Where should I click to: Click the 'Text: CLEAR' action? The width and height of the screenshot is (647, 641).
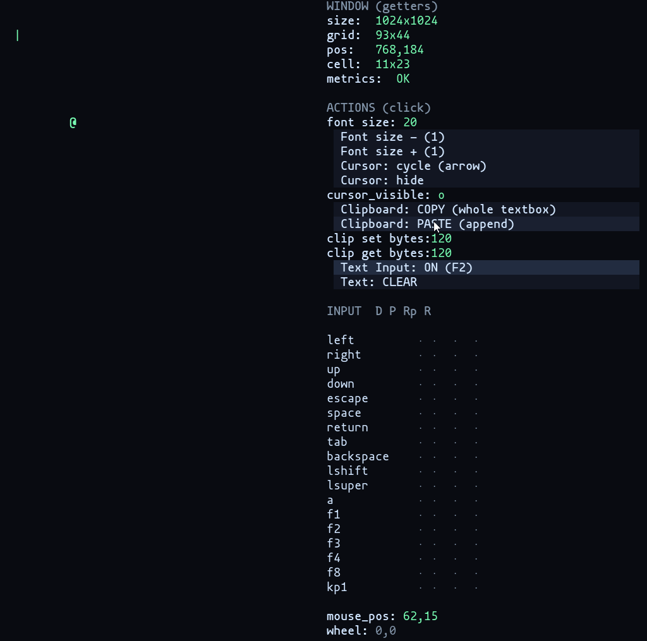click(486, 282)
